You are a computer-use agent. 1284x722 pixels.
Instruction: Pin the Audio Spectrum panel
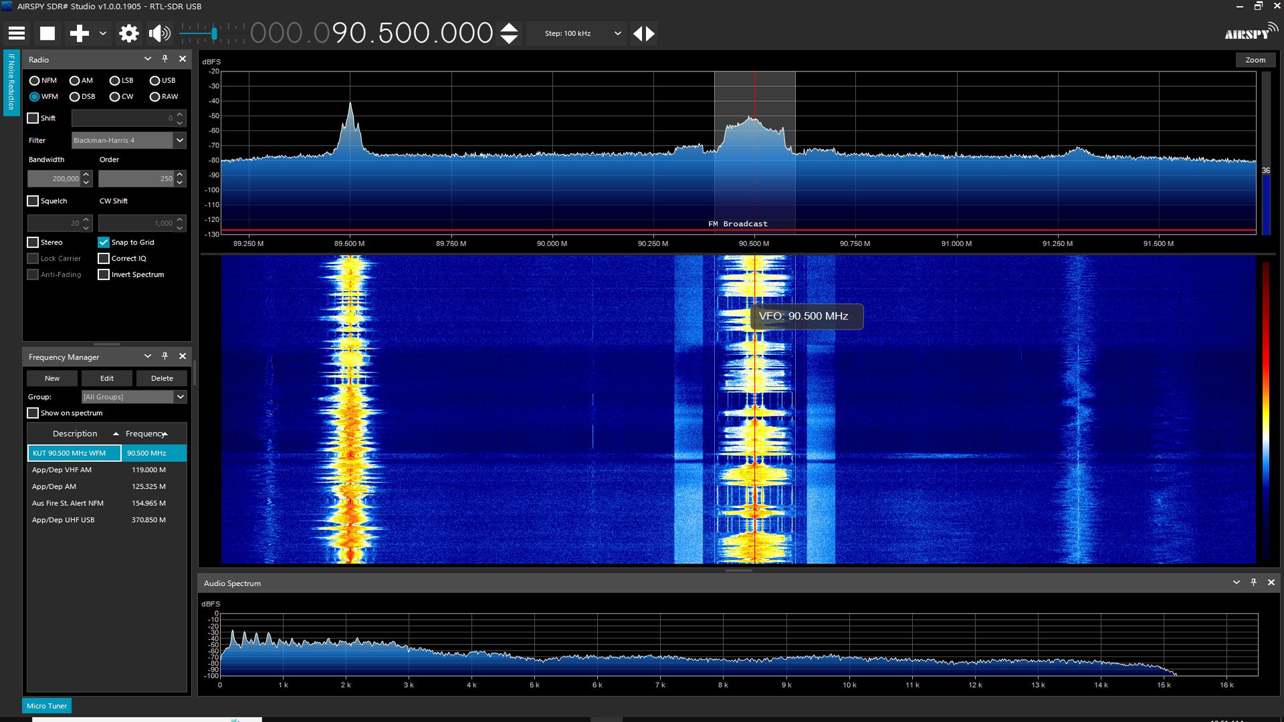coord(1254,582)
